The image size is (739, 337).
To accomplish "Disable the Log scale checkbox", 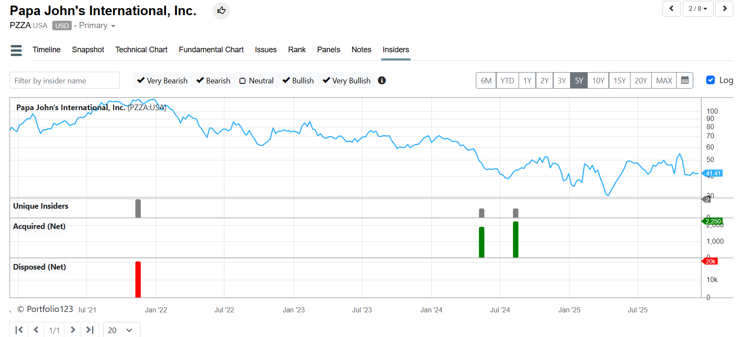I will pyautogui.click(x=710, y=80).
